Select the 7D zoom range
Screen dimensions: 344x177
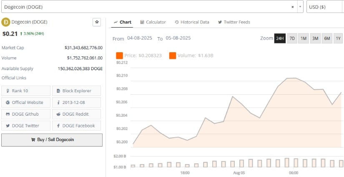tap(292, 38)
